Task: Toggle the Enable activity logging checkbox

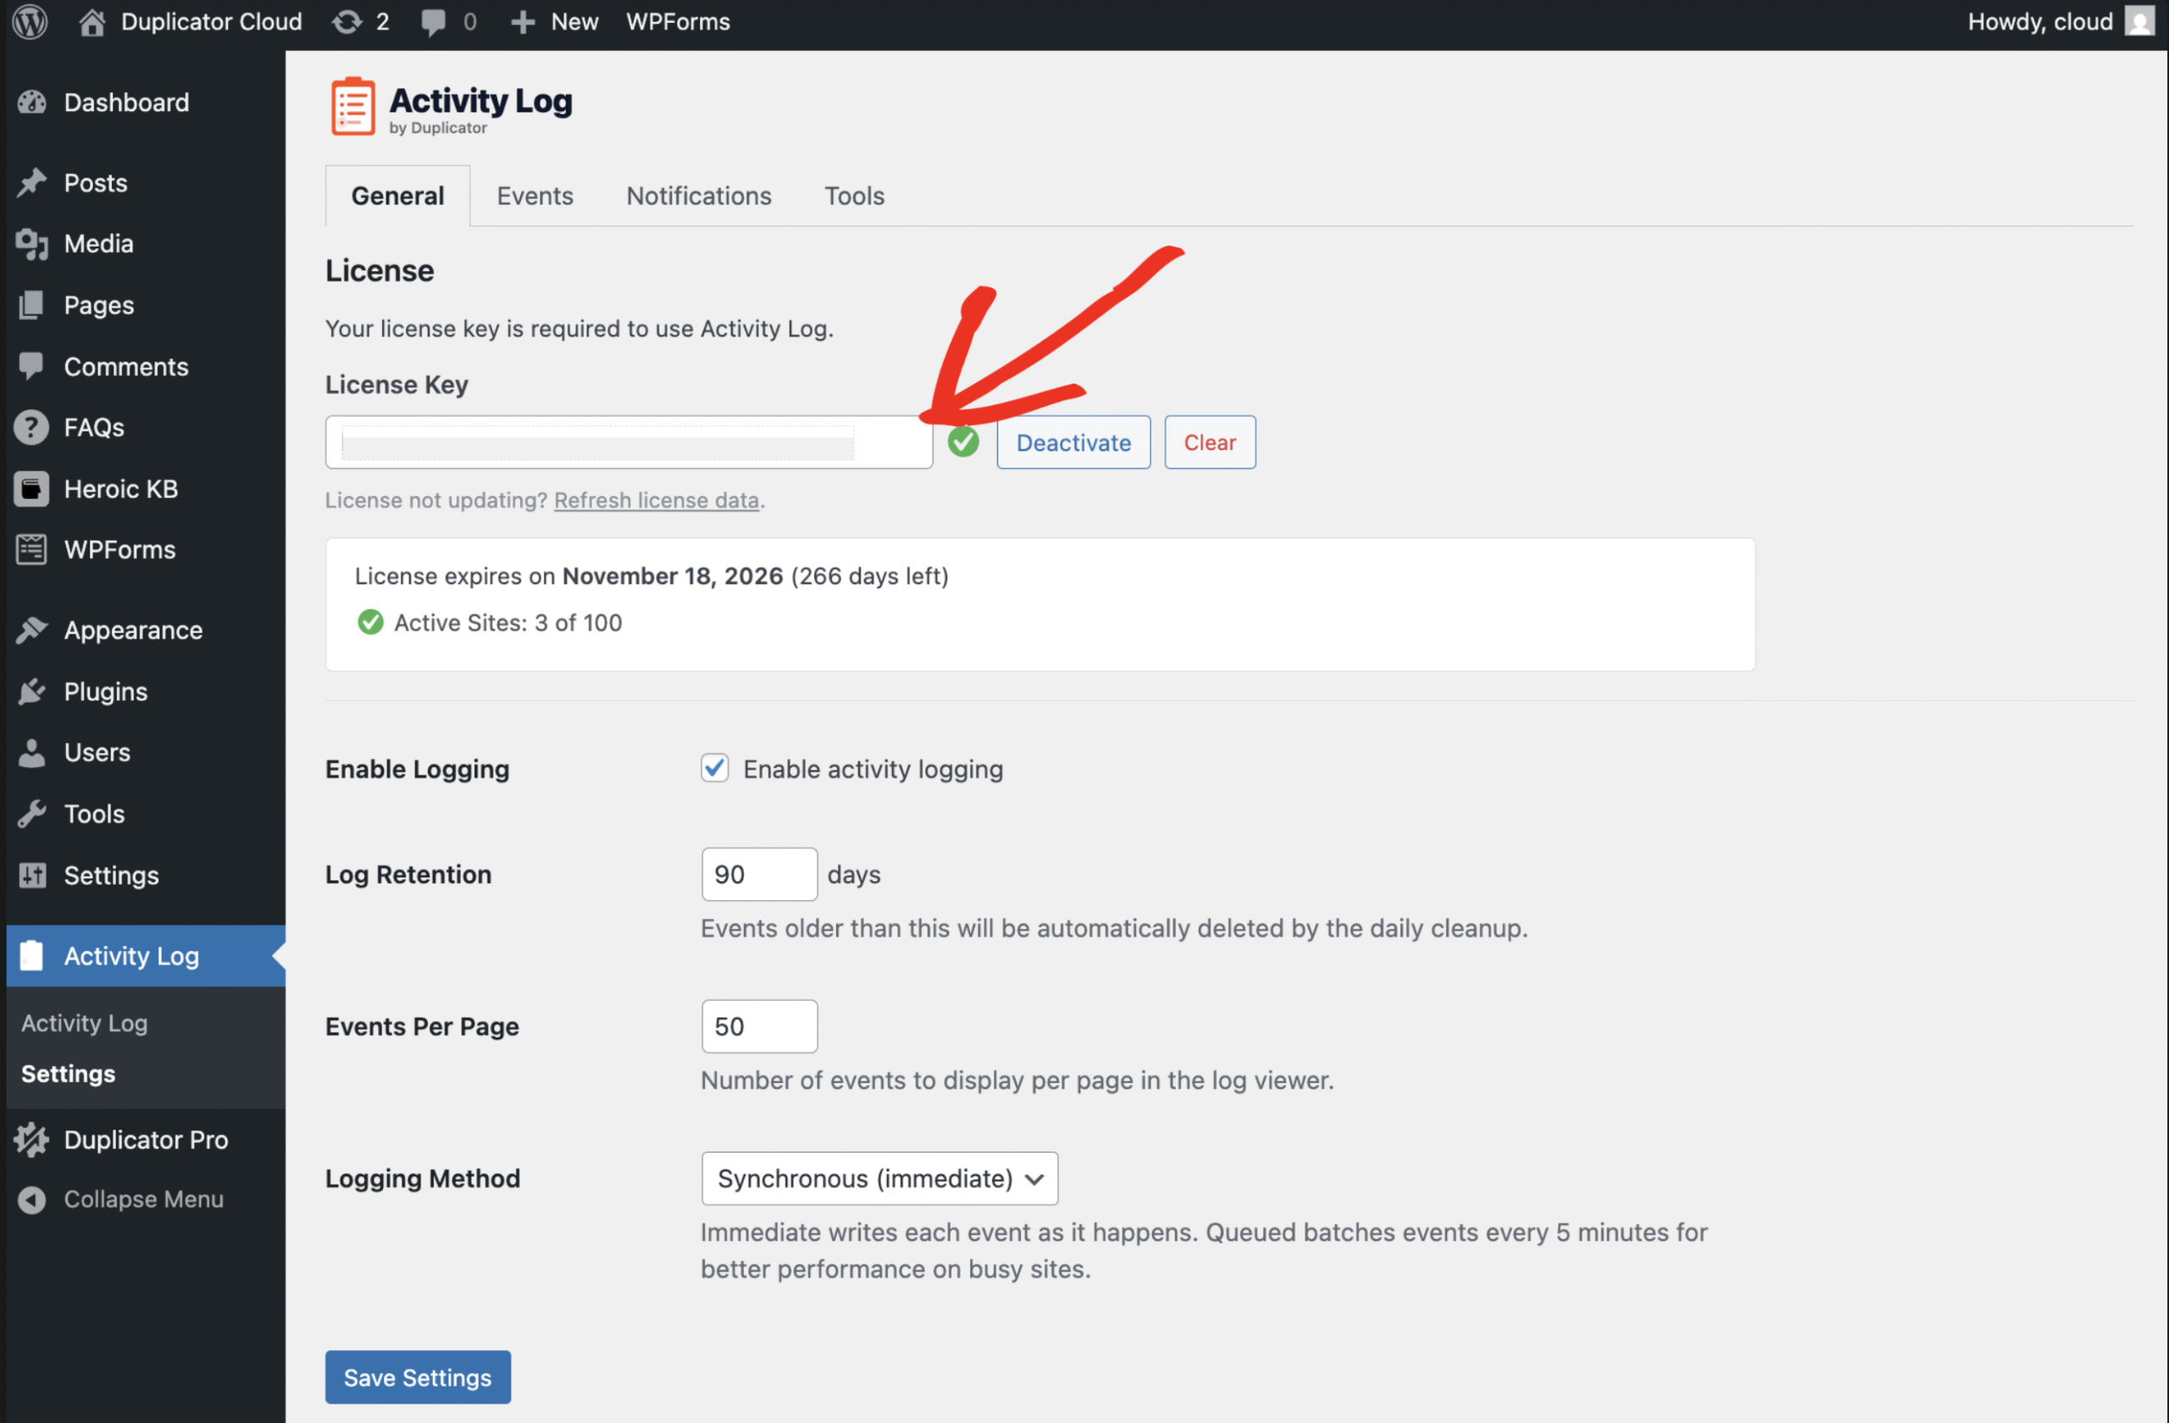Action: coord(714,769)
